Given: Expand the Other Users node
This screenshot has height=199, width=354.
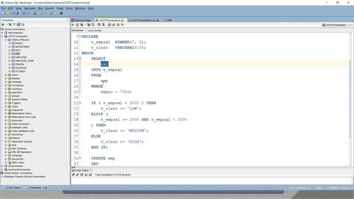Looking at the screenshot, I should pyautogui.click(x=6, y=163).
